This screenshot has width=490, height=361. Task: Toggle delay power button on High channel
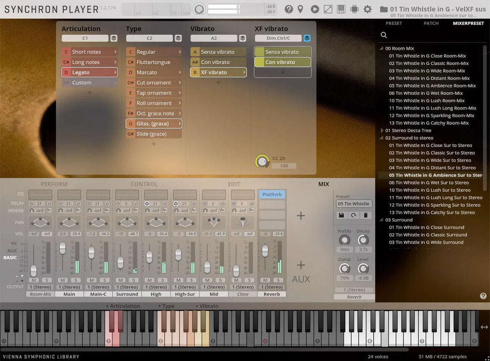click(x=147, y=204)
